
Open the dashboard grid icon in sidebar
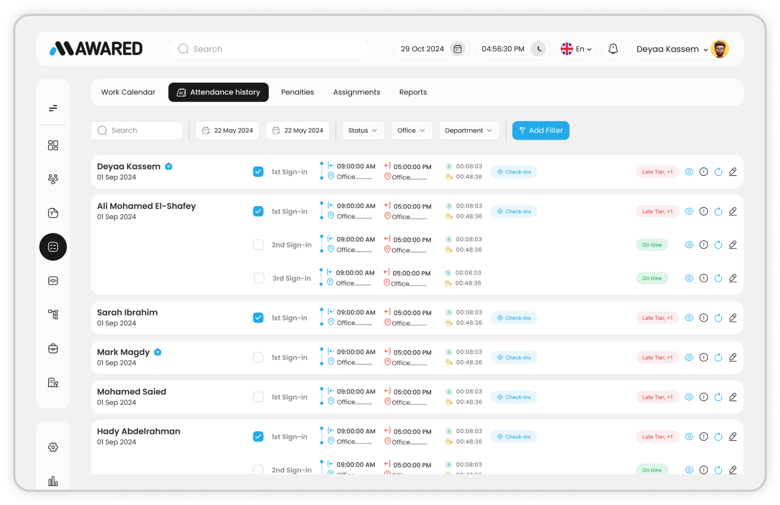(x=53, y=145)
